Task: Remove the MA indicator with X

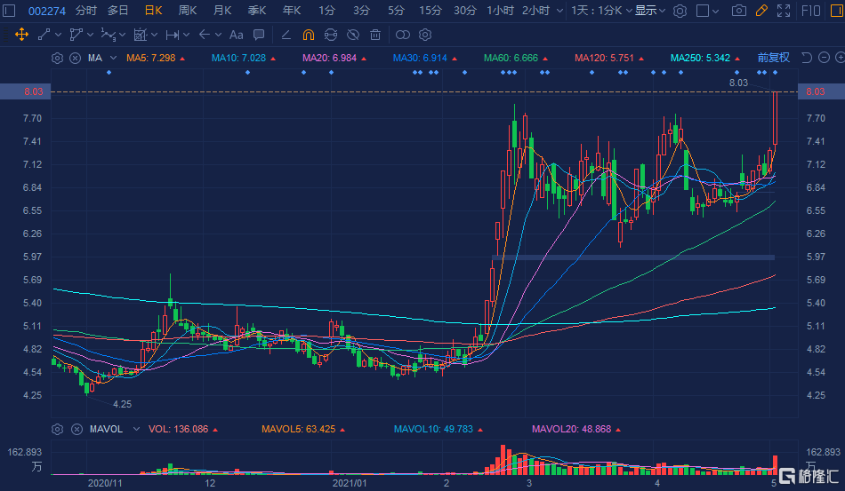Action: [x=76, y=58]
